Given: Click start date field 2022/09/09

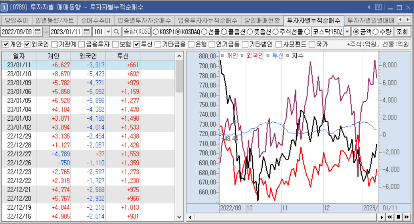Looking at the screenshot, I should click(x=17, y=32).
